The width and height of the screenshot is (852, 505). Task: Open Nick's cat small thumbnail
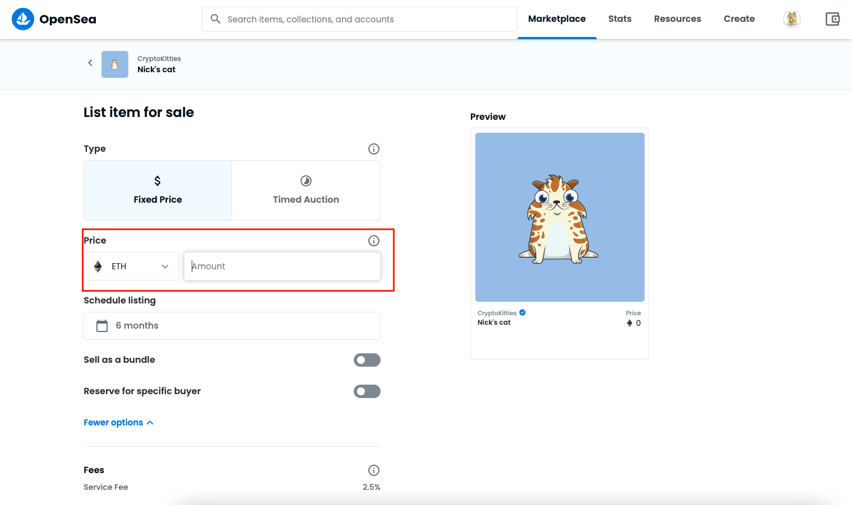point(115,64)
